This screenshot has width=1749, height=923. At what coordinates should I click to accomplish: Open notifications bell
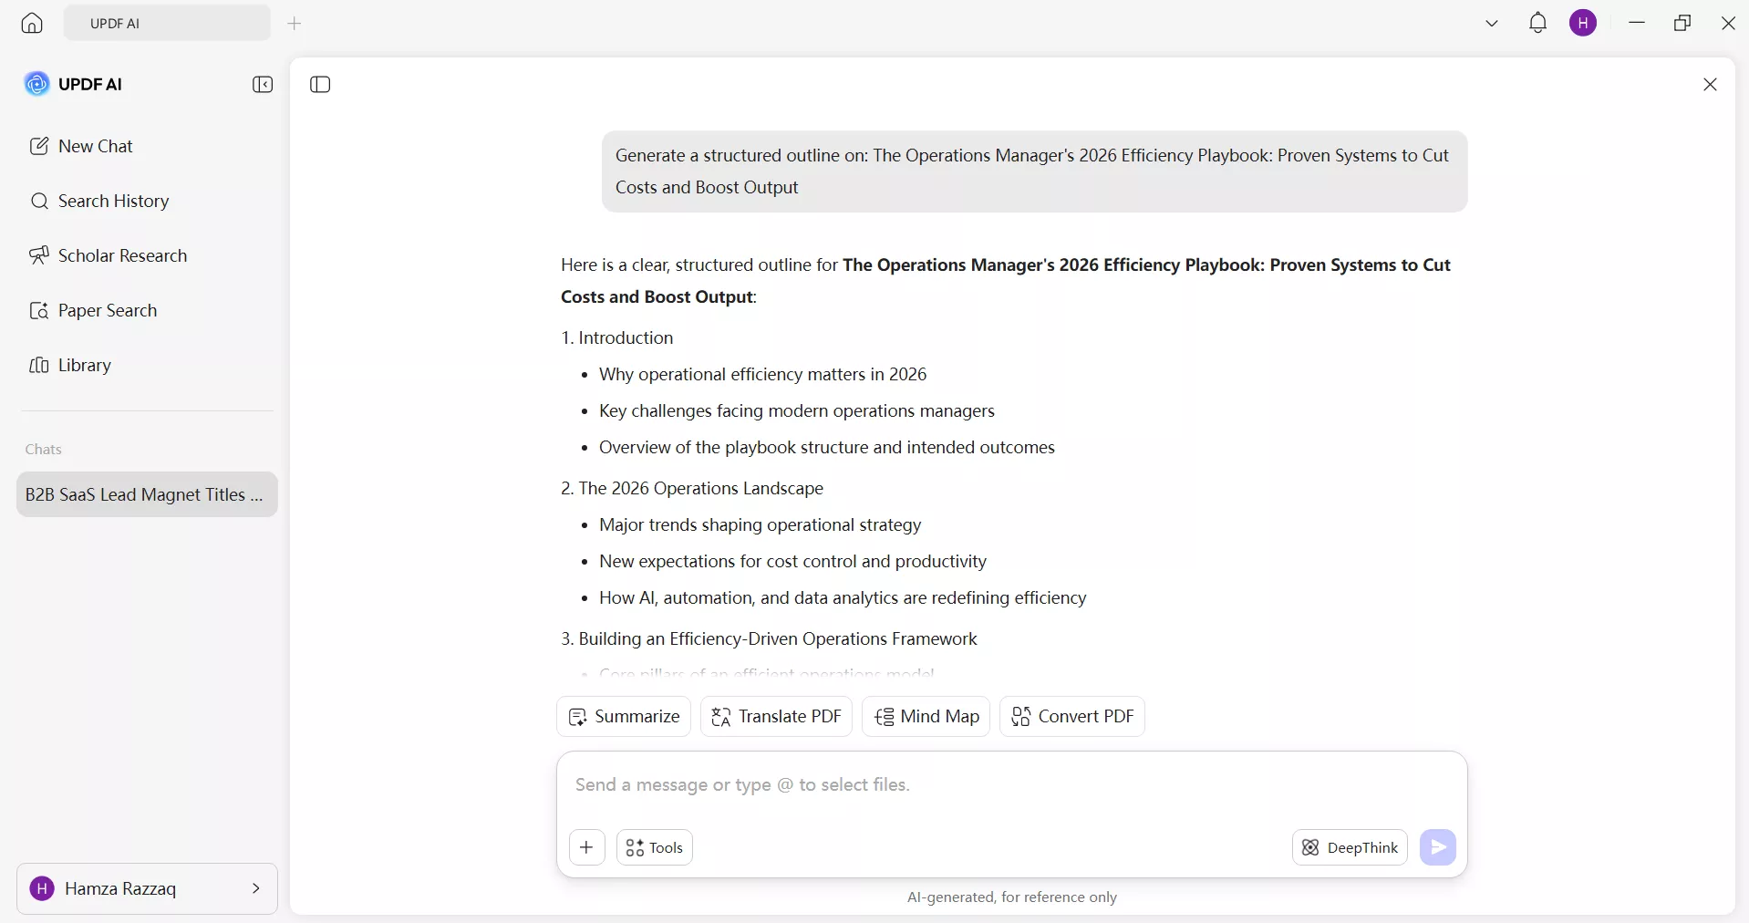point(1537,23)
